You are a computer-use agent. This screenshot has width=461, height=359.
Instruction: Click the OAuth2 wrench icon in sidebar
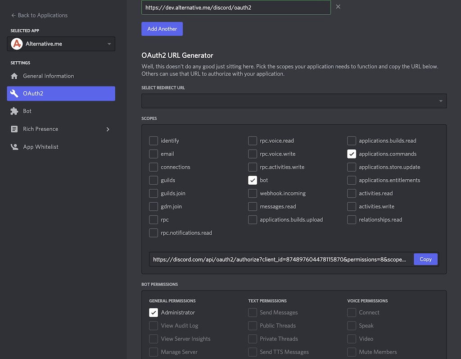(15, 93)
